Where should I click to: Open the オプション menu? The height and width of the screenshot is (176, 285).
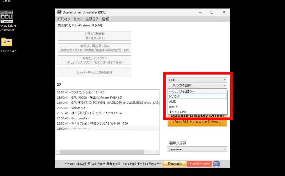tap(63, 19)
